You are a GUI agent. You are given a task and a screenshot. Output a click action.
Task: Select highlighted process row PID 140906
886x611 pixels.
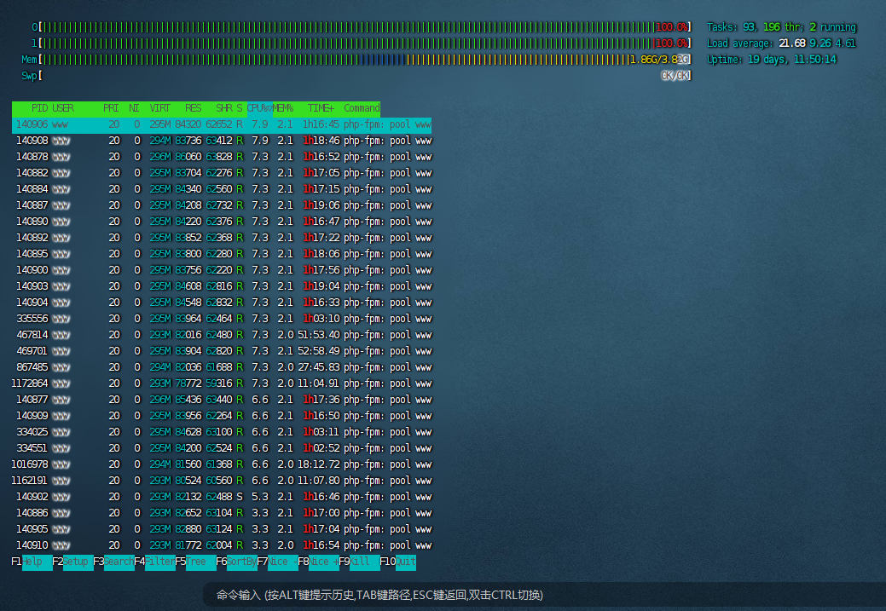click(222, 124)
